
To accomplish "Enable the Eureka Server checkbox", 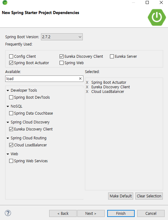I will pyautogui.click(x=112, y=57).
